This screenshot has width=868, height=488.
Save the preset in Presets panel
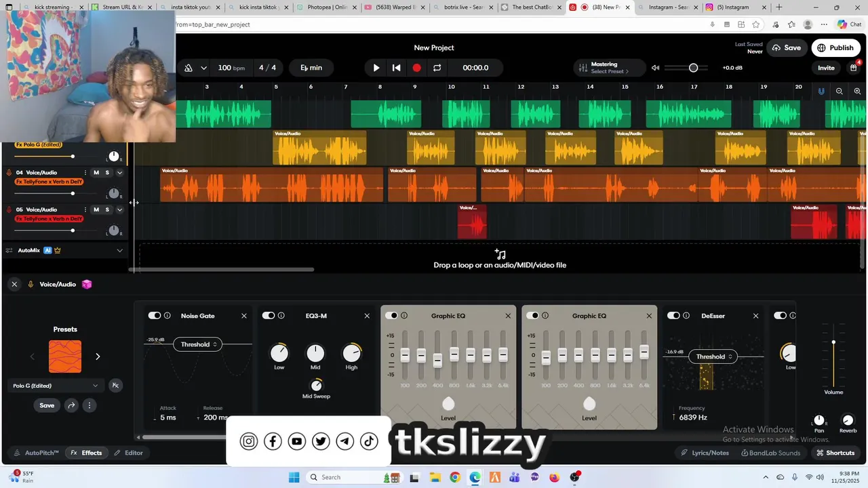click(x=47, y=405)
